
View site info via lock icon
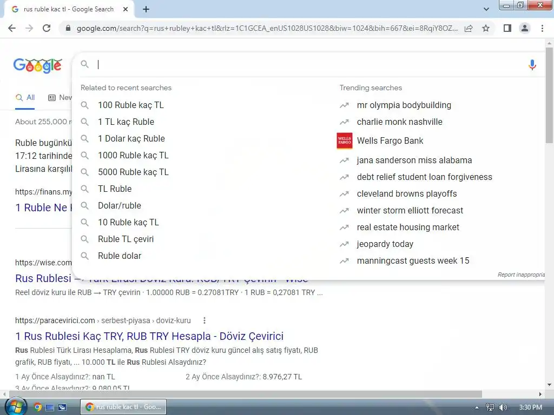68,28
